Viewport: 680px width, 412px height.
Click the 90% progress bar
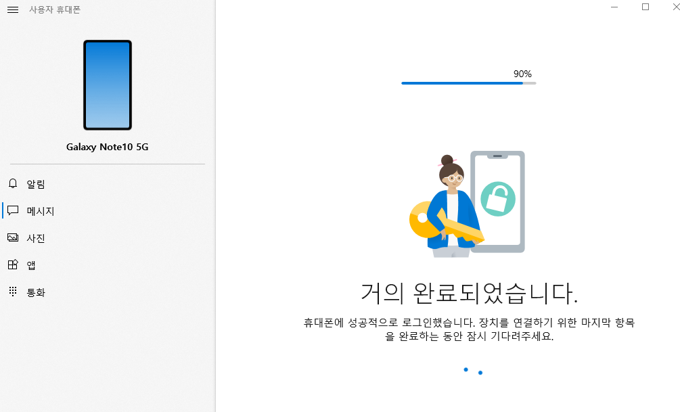(469, 83)
